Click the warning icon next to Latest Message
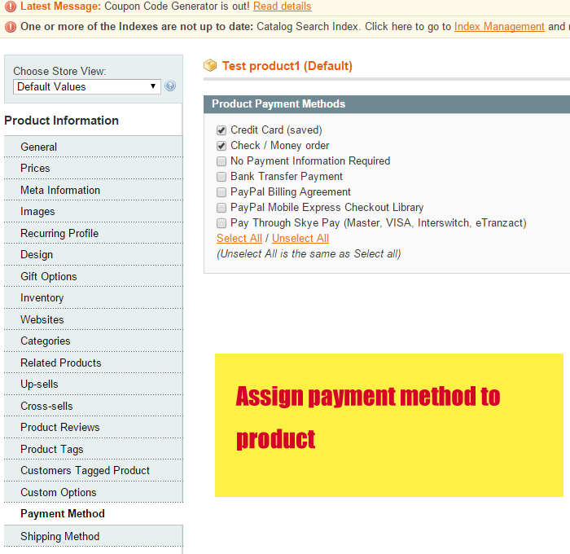 pos(11,6)
